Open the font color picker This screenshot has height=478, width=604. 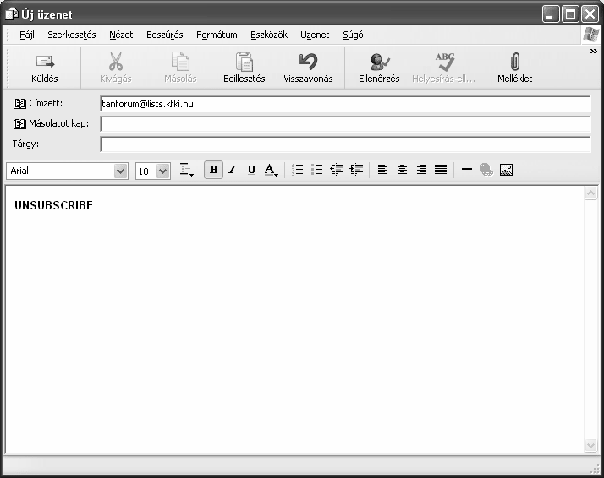pyautogui.click(x=272, y=170)
